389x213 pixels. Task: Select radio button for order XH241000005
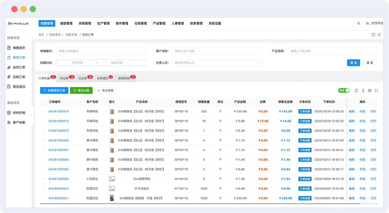coord(44,169)
